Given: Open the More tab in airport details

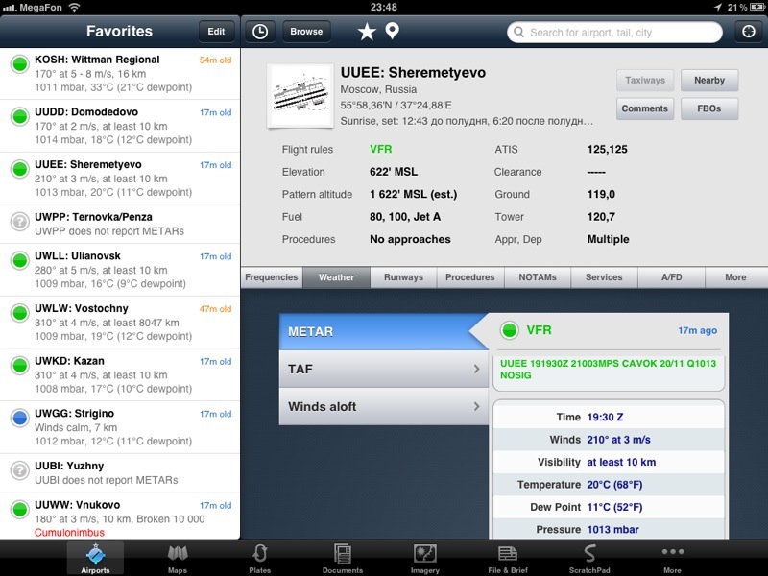Looking at the screenshot, I should [735, 277].
